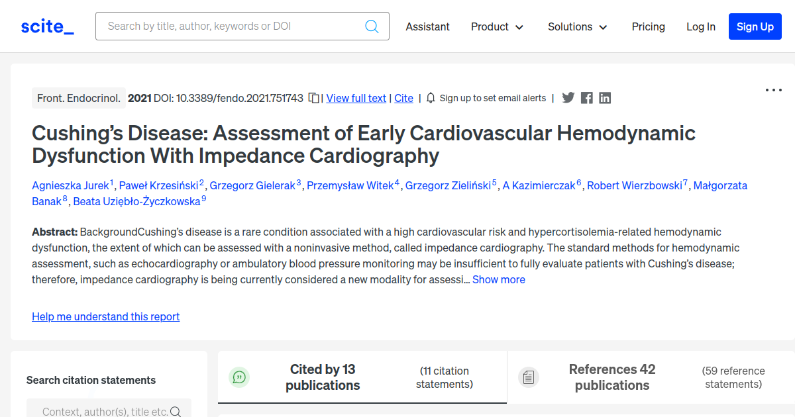Show more of the abstract text
This screenshot has height=417, width=795.
(x=498, y=279)
